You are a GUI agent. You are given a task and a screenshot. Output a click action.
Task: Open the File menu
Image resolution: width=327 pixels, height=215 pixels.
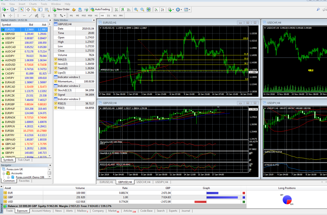pyautogui.click(x=3, y=4)
